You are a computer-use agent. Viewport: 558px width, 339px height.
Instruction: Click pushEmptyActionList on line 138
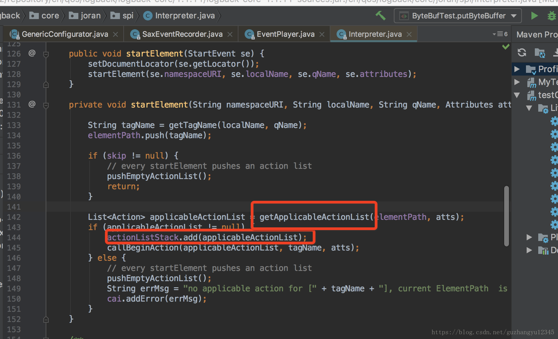pos(159,176)
